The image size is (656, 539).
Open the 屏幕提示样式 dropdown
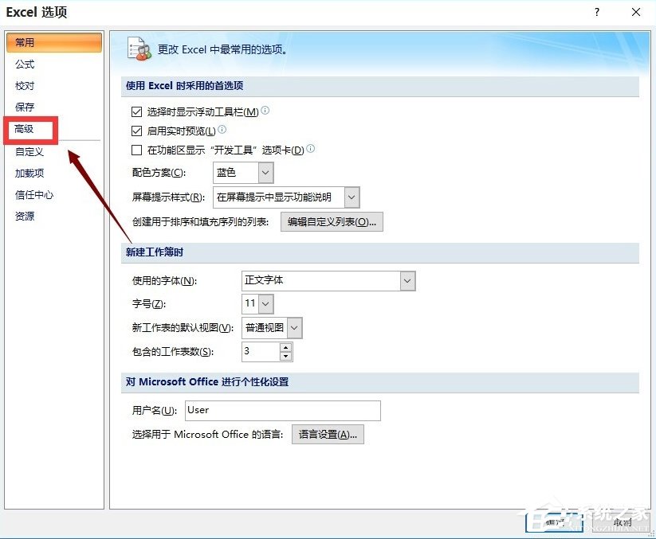(x=352, y=197)
